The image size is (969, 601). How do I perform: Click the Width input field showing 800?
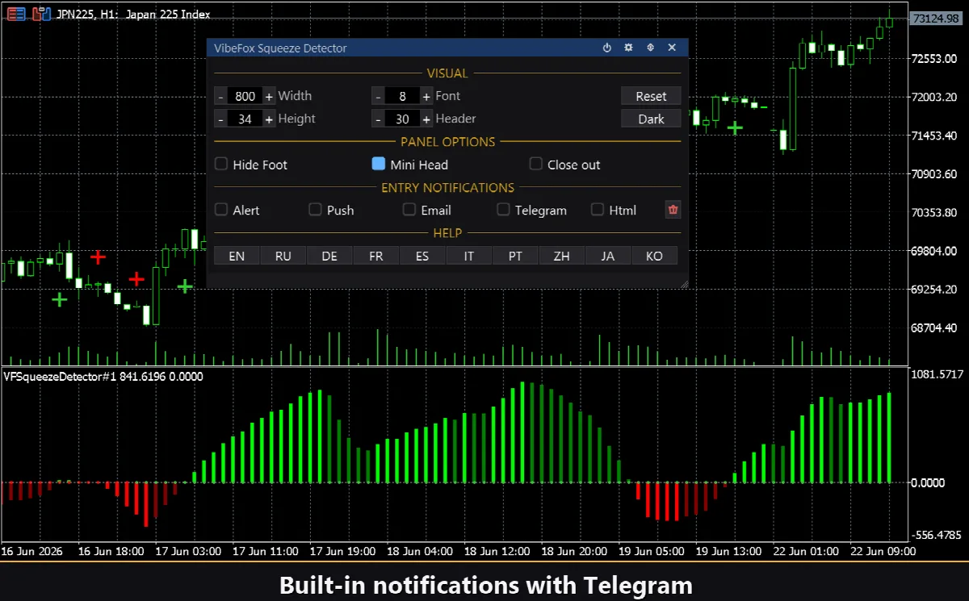pyautogui.click(x=245, y=96)
